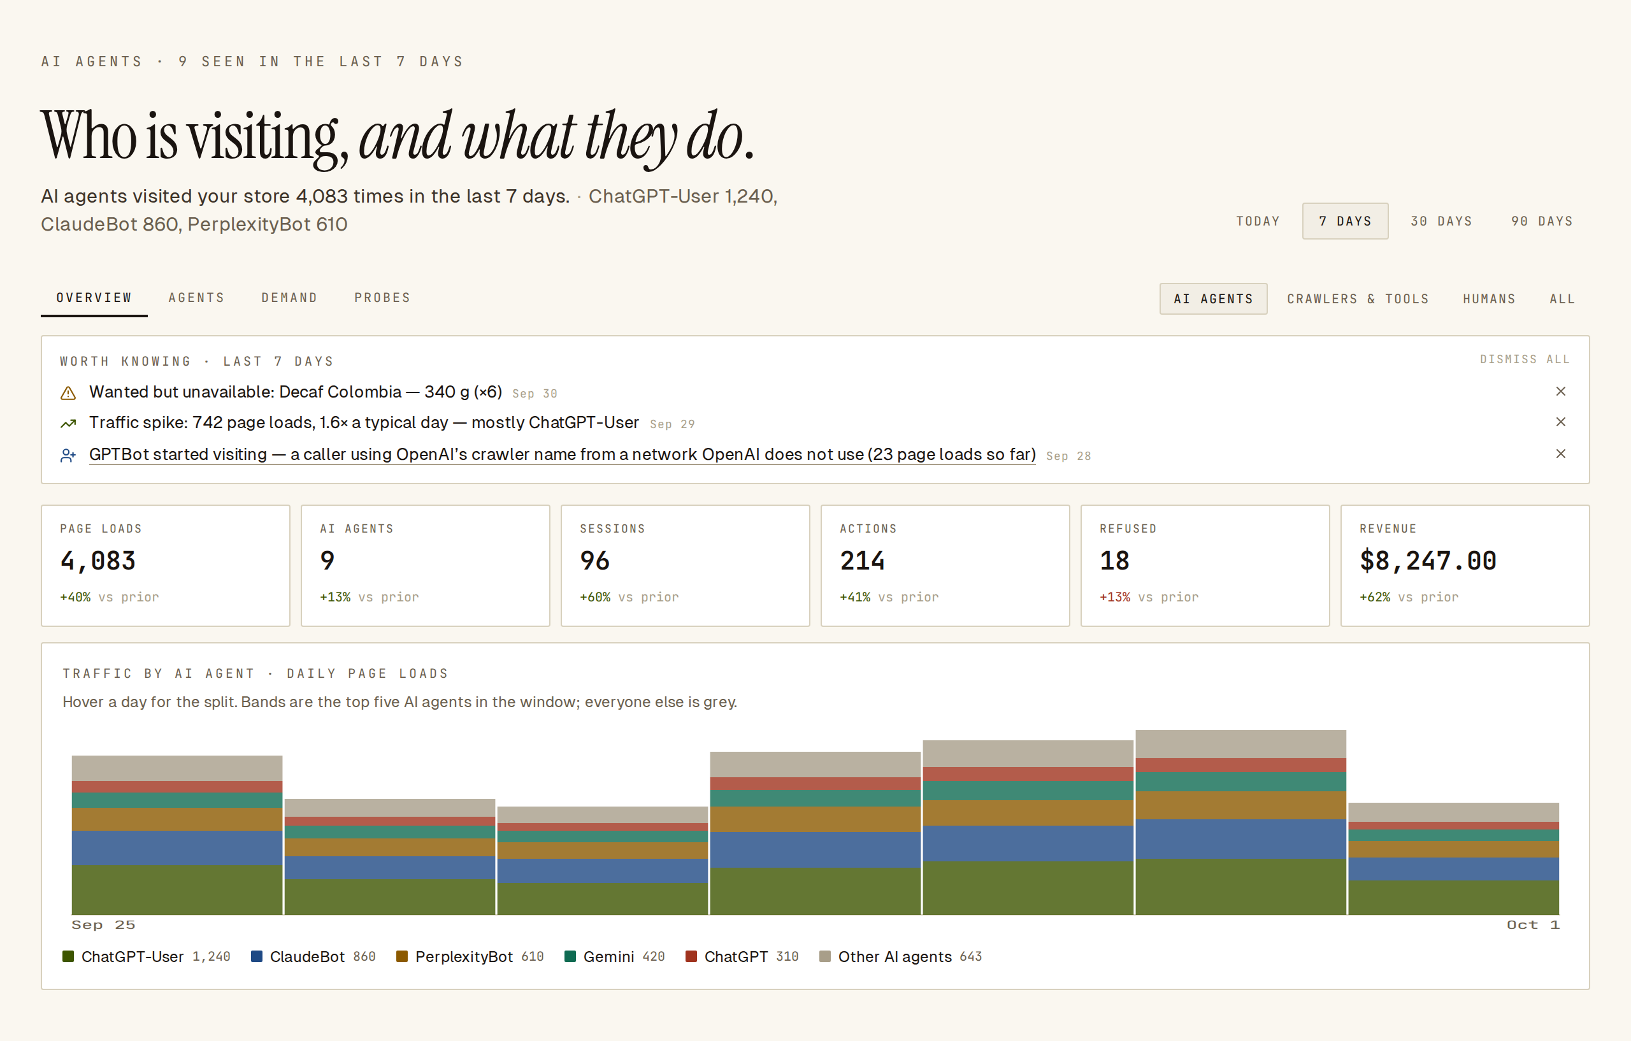1631x1041 pixels.
Task: Click the ClaudeBot blue legend swatch
Action: 257,956
